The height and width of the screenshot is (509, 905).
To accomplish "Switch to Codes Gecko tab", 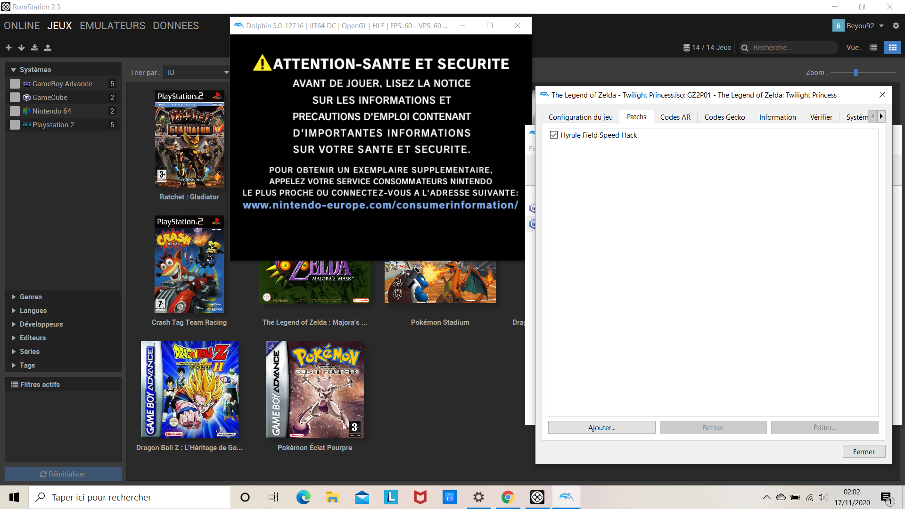I will [x=724, y=117].
